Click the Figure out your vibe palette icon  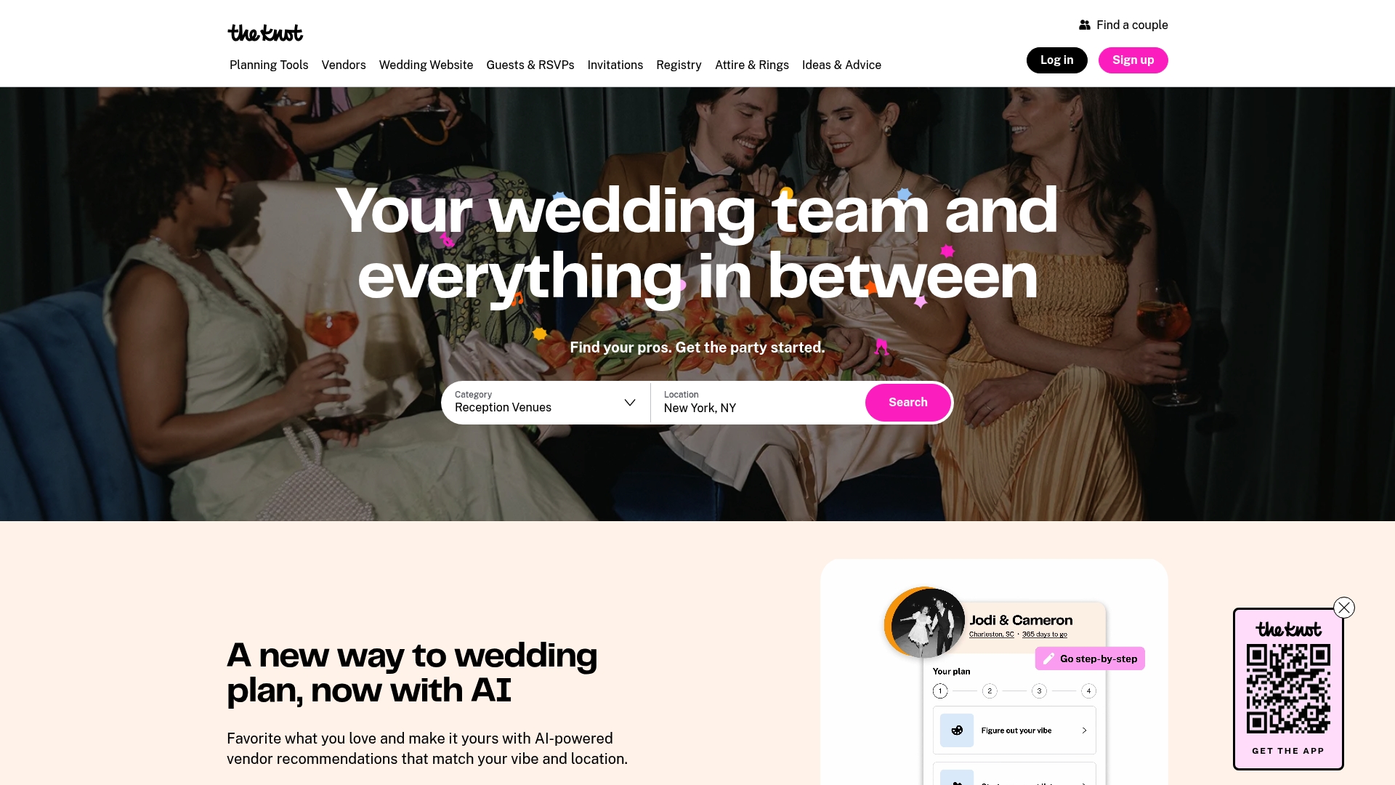957,730
